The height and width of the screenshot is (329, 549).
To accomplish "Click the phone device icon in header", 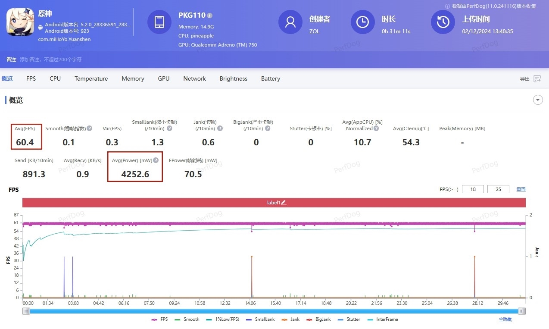I will pyautogui.click(x=159, y=22).
